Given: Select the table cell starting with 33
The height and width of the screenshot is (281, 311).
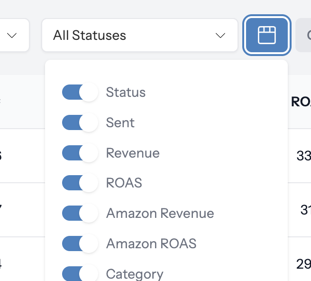Looking at the screenshot, I should pyautogui.click(x=303, y=156).
